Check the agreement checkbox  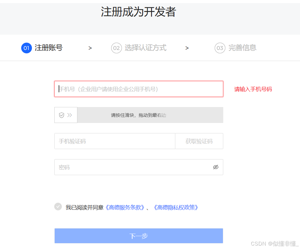click(x=58, y=207)
